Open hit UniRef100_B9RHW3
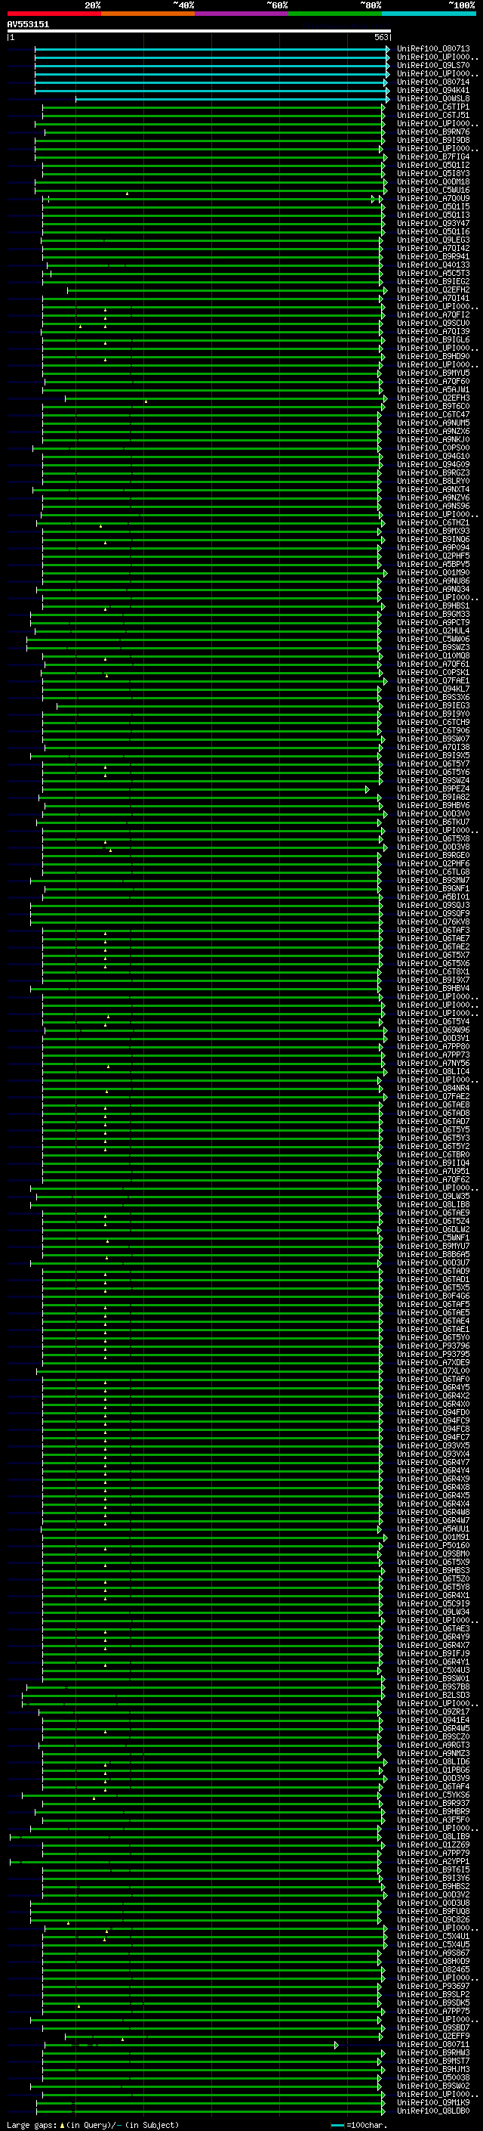 433,2052
